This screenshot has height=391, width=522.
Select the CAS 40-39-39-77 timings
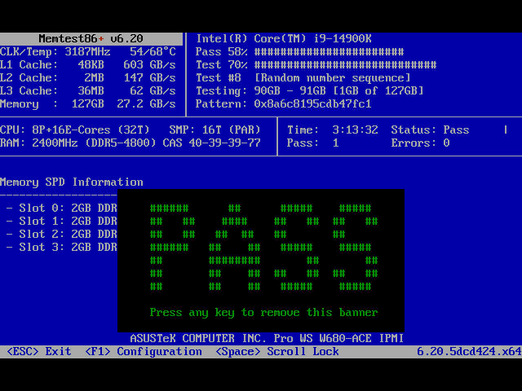pyautogui.click(x=212, y=143)
